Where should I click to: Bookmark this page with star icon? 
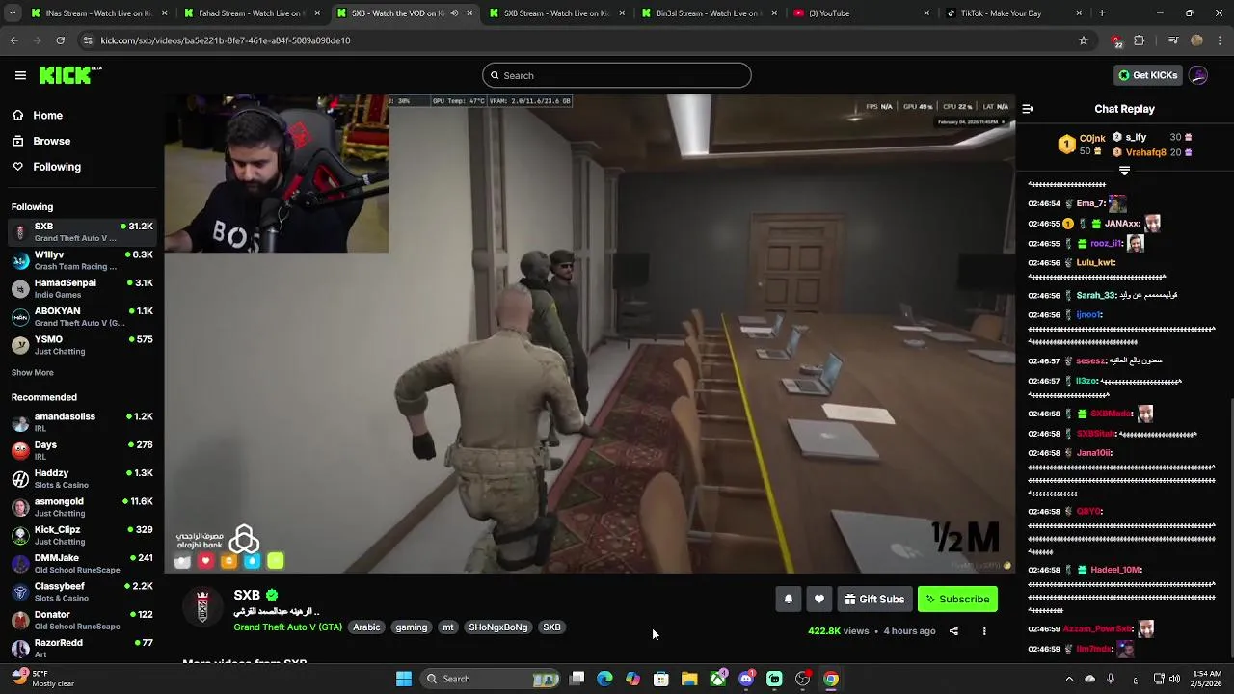pyautogui.click(x=1084, y=40)
